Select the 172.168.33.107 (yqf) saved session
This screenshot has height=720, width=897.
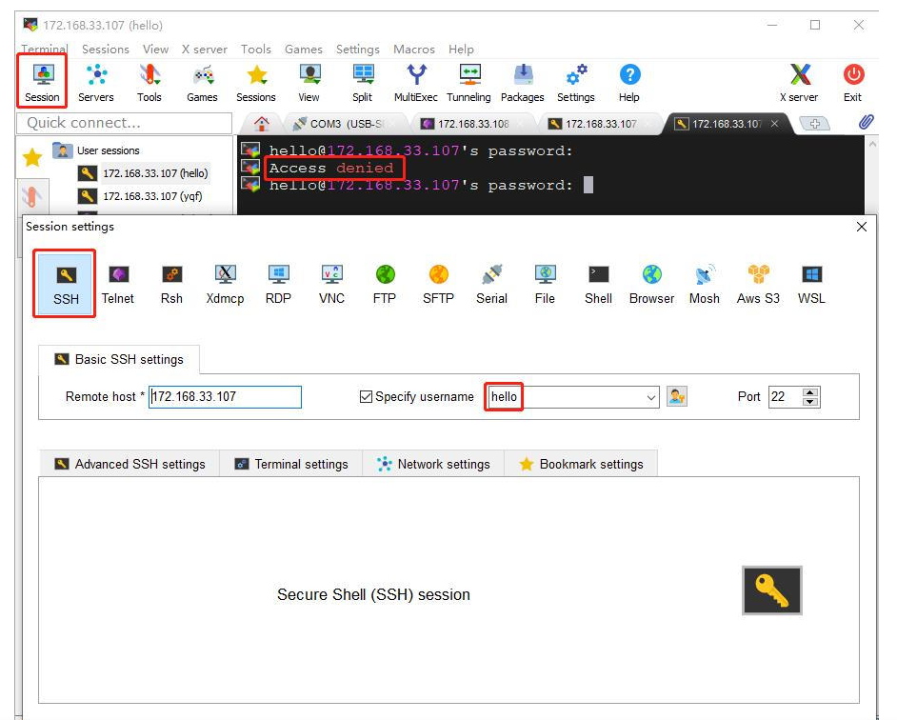pyautogui.click(x=141, y=196)
